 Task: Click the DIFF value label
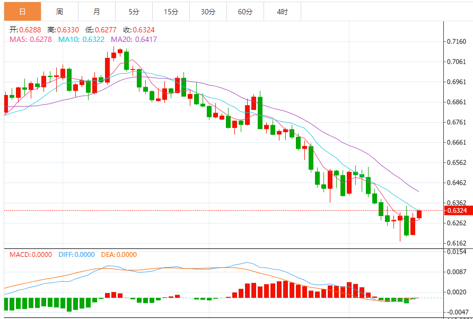click(76, 255)
